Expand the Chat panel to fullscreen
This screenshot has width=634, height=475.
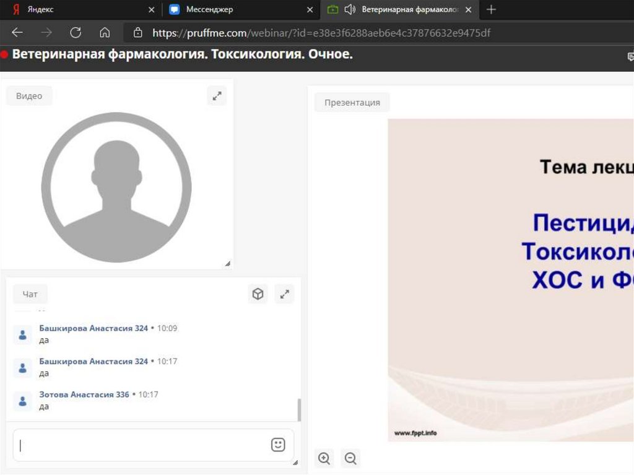coord(285,294)
